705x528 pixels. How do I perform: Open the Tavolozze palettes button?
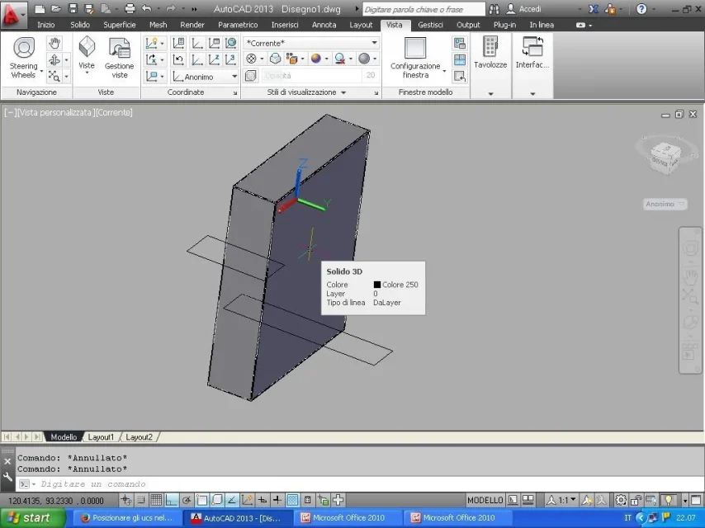[490, 52]
